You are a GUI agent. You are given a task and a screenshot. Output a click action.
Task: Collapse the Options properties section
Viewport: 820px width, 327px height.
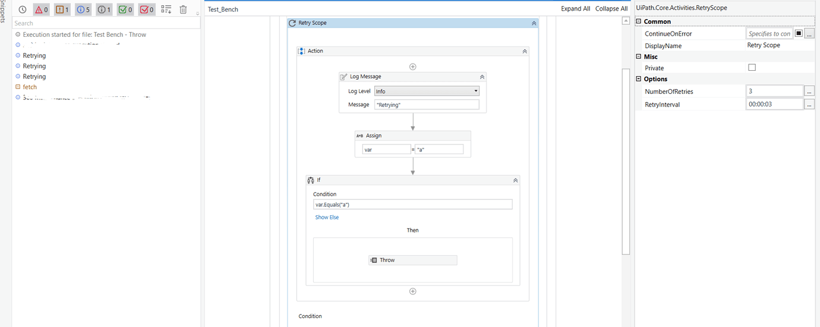pos(639,79)
